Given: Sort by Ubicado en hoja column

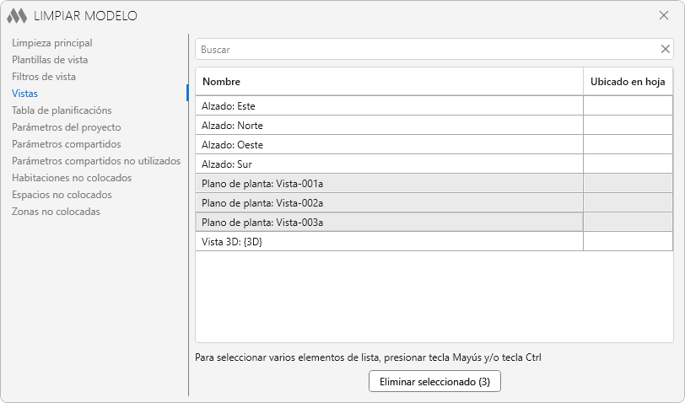Looking at the screenshot, I should tap(628, 82).
